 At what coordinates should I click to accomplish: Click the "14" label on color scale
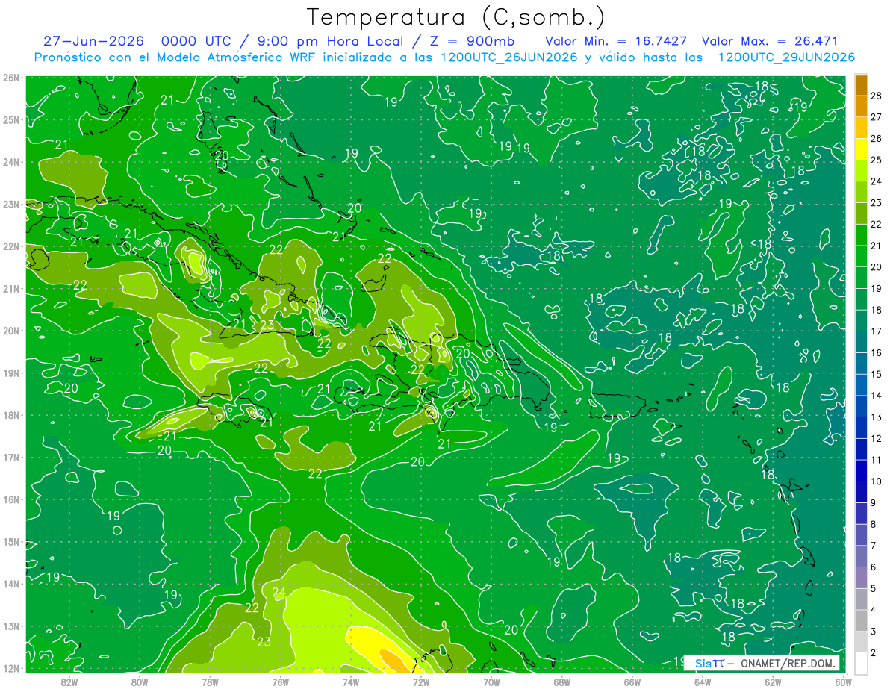point(876,396)
